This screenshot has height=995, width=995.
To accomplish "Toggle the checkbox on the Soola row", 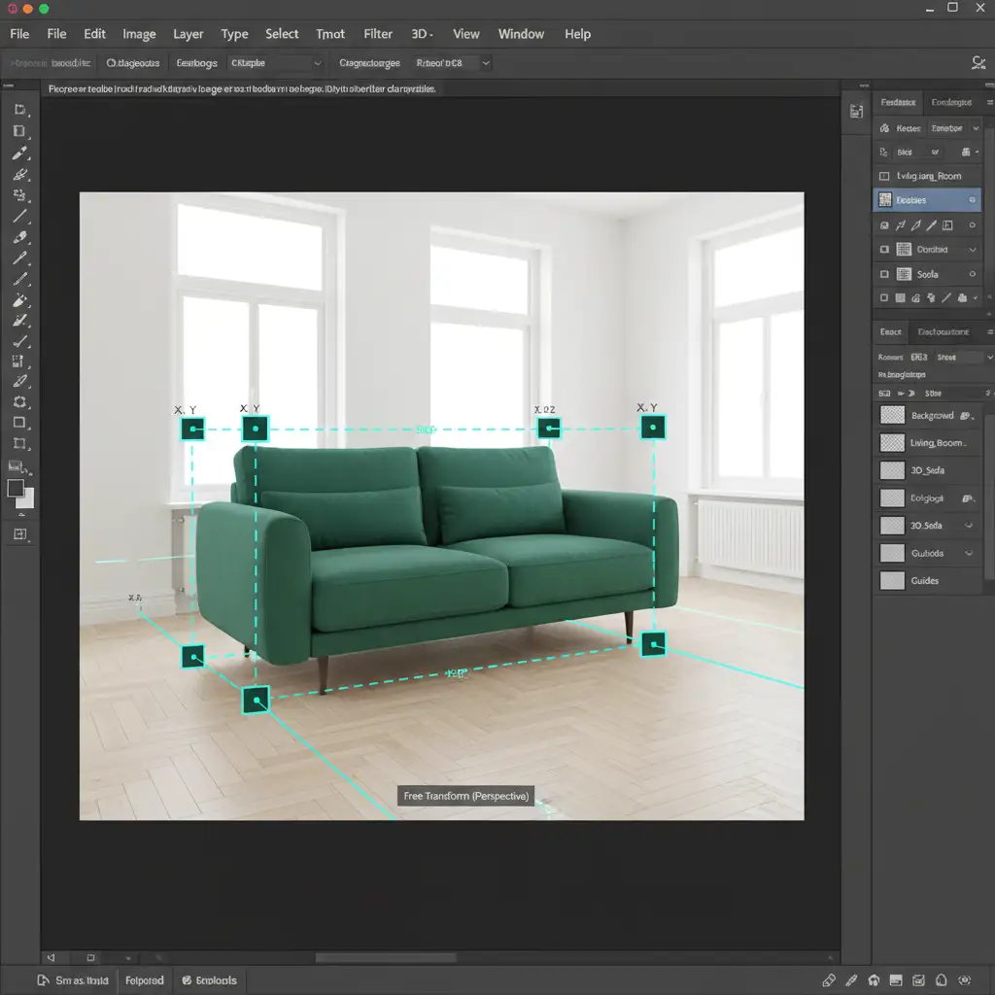I will coord(883,274).
